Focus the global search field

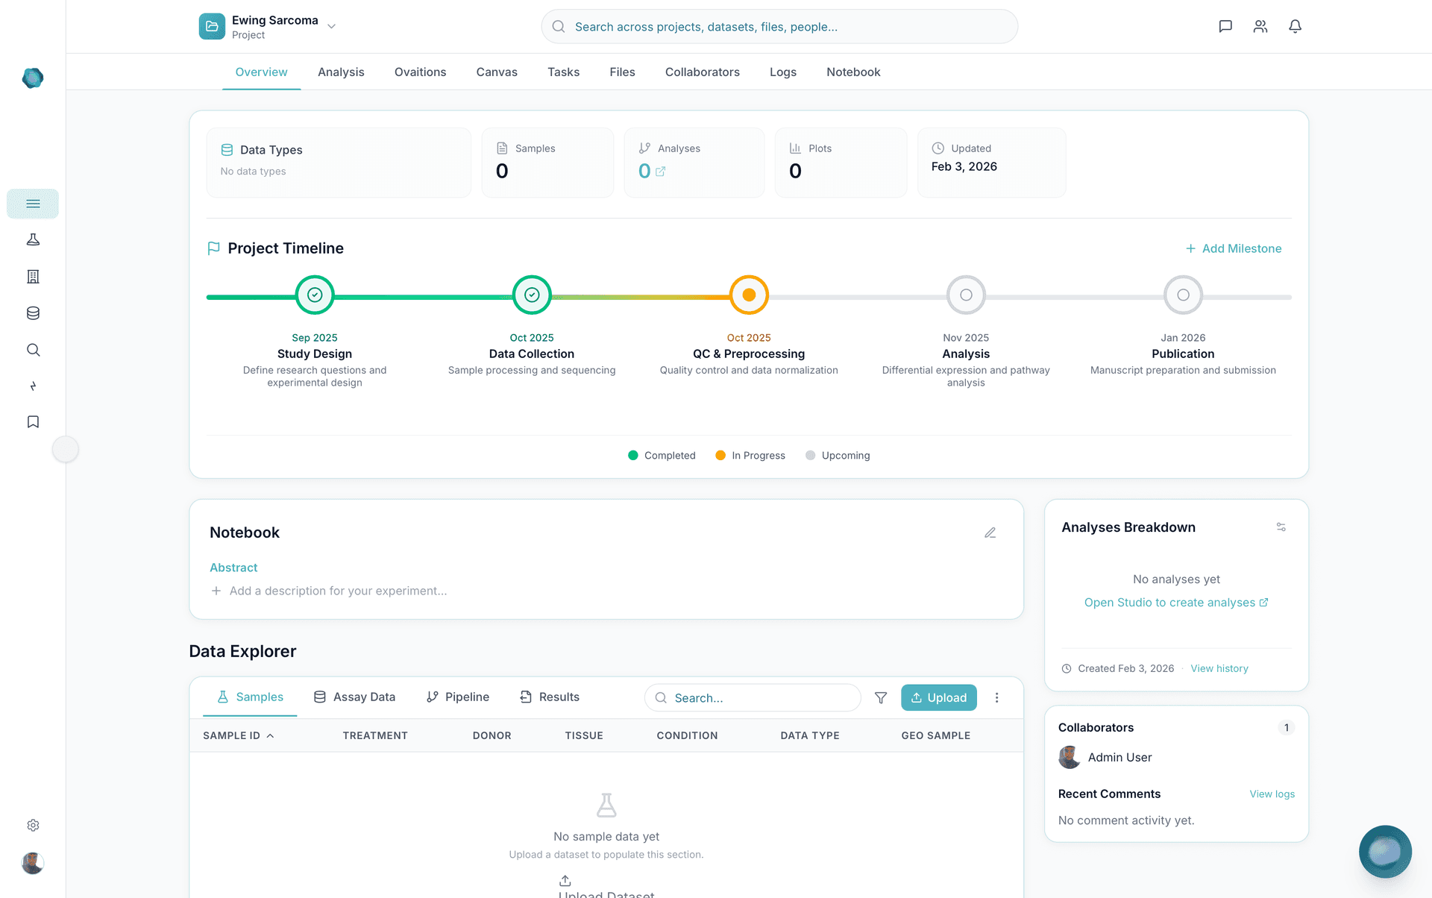tap(779, 26)
